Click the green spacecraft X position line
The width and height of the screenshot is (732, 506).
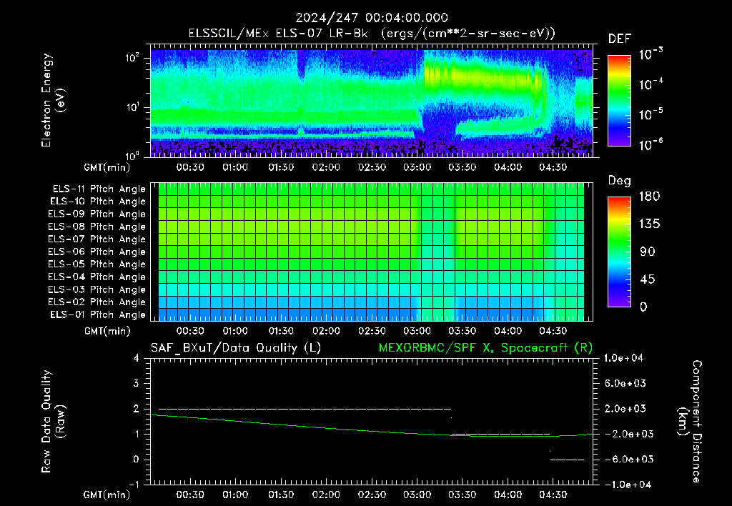point(372,425)
